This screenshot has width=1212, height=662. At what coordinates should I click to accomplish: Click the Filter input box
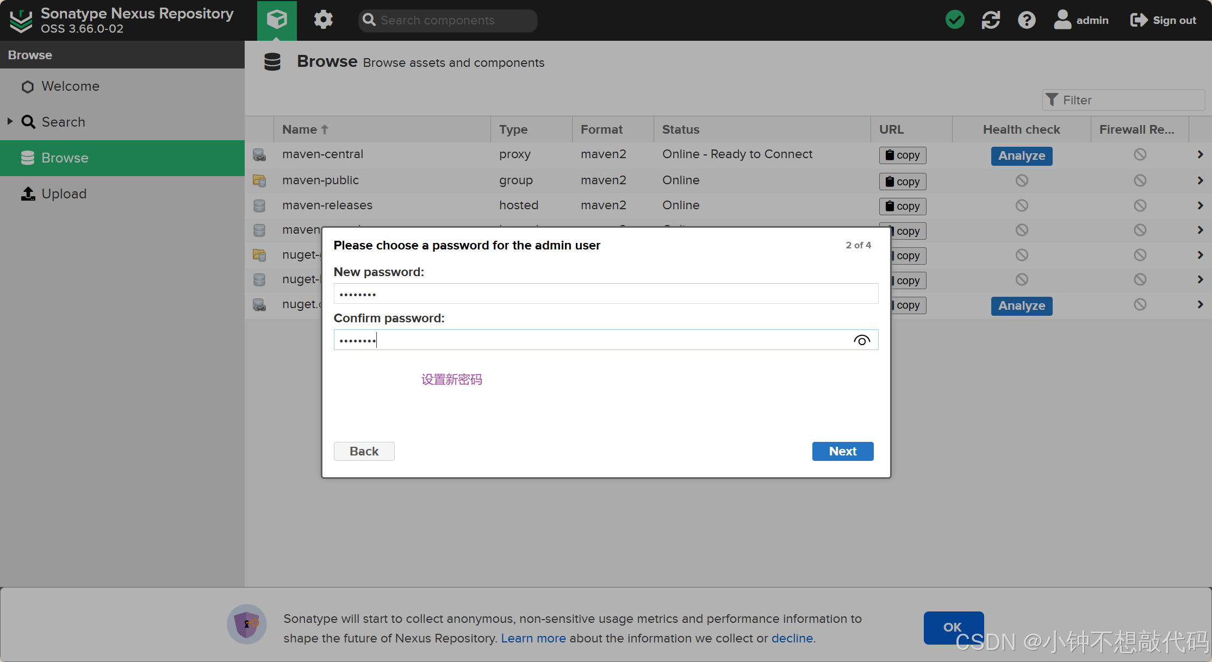pos(1123,100)
